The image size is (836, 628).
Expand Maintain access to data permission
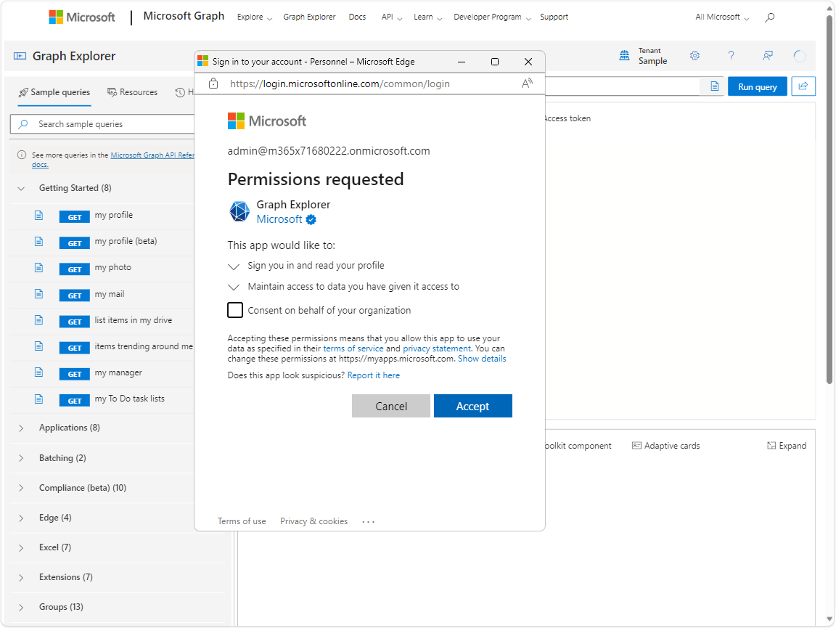[x=234, y=287]
